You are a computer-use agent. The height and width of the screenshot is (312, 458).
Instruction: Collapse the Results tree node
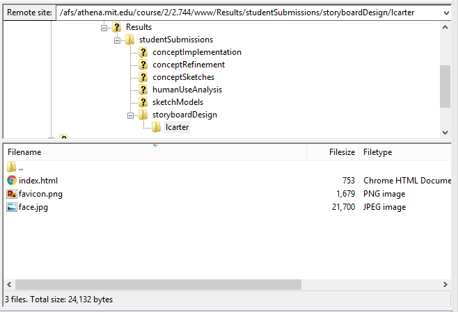tap(104, 27)
